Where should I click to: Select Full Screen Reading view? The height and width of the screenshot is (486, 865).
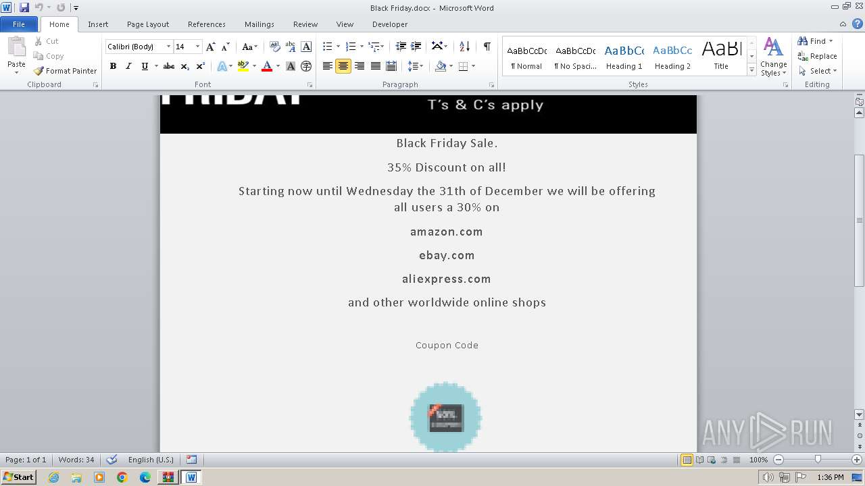point(699,460)
